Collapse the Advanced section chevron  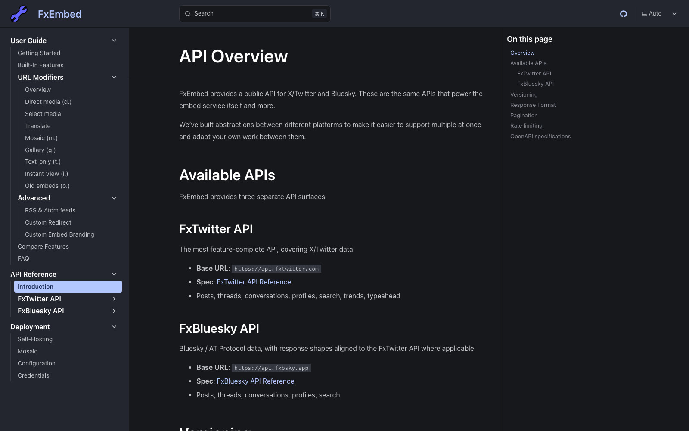click(114, 198)
